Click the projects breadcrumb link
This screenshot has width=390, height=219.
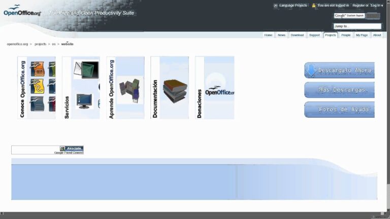(40, 44)
